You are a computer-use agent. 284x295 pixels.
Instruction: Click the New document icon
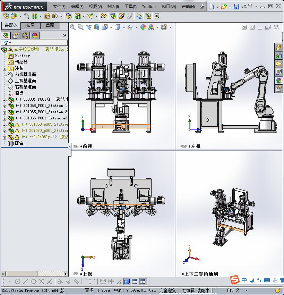pyautogui.click(x=211, y=7)
